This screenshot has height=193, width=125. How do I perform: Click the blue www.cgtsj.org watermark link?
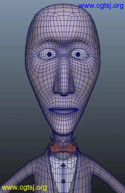101,6
